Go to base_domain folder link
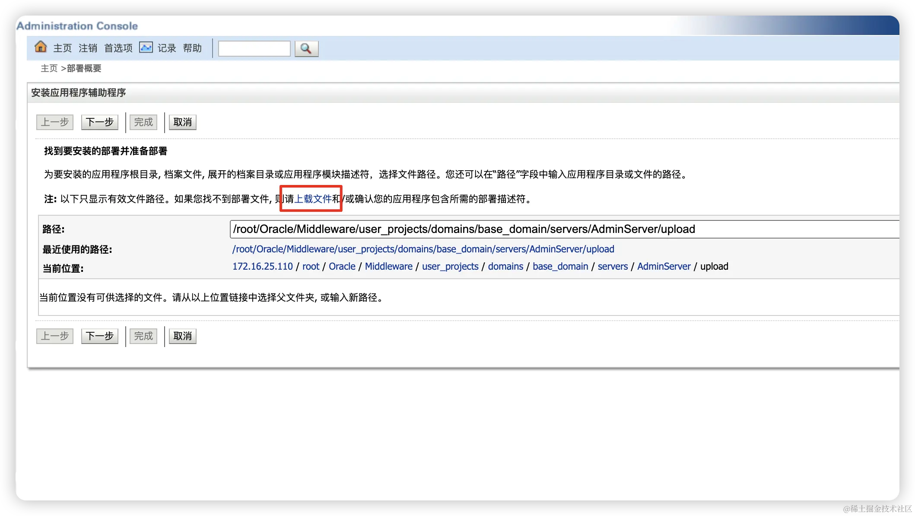This screenshot has width=915, height=516. coord(560,266)
